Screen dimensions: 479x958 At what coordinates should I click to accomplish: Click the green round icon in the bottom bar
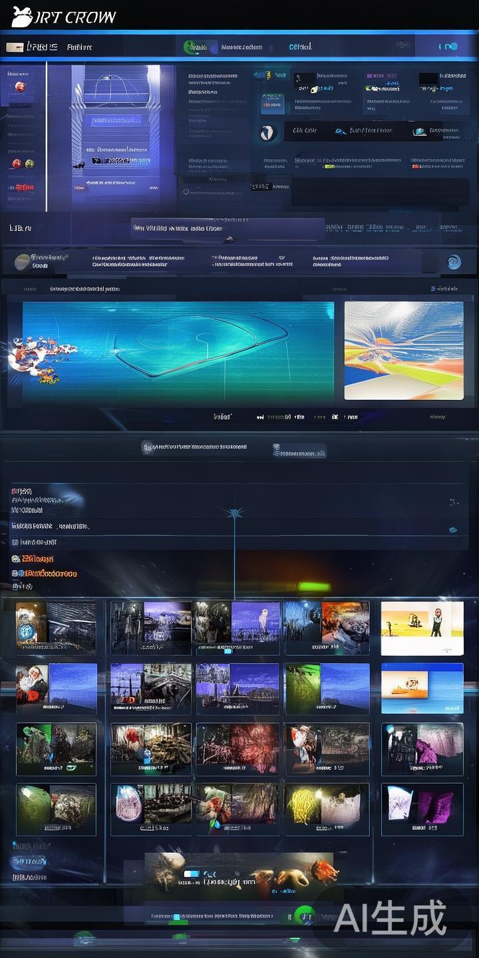[x=305, y=915]
